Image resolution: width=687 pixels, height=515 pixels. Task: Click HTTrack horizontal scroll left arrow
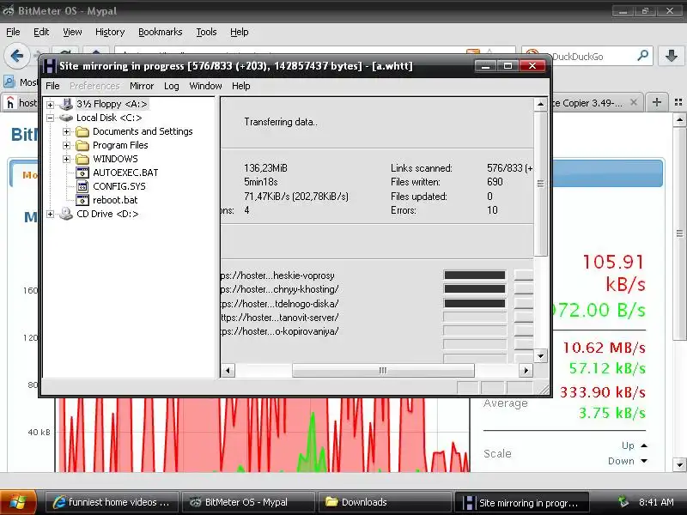pos(228,371)
